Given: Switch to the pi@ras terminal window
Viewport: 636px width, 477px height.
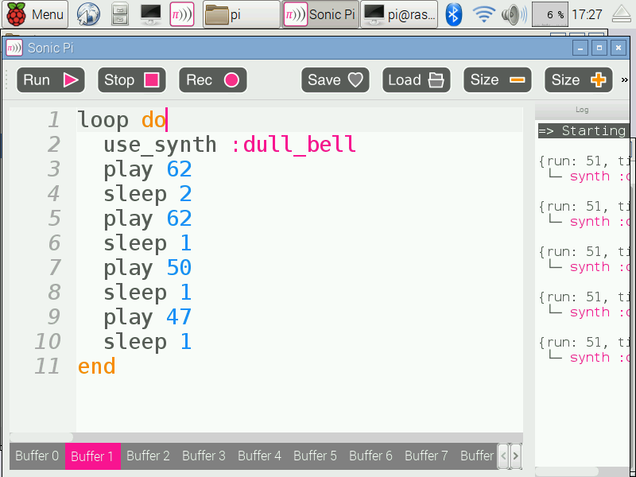Looking at the screenshot, I should click(399, 14).
